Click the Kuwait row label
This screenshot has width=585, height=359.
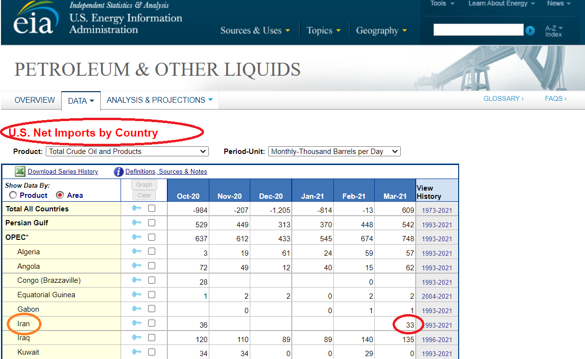pos(28,352)
